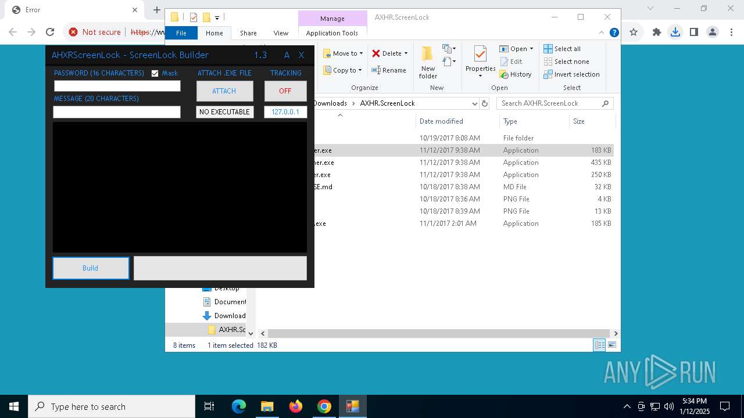Toggle the Mask checkbox in ScreenLock Builder
This screenshot has width=744, height=418.
pyautogui.click(x=155, y=73)
